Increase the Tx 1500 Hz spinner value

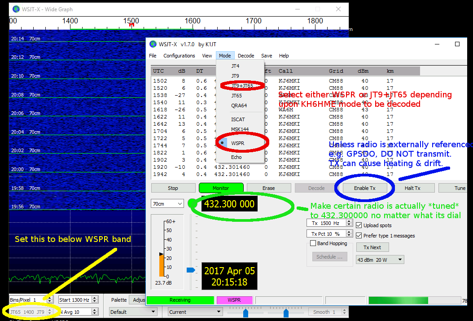pyautogui.click(x=349, y=221)
